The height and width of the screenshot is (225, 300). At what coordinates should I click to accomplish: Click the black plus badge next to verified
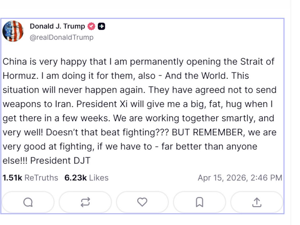(x=101, y=27)
